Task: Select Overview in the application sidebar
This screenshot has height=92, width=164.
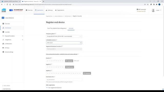Action: click(x=7, y=24)
